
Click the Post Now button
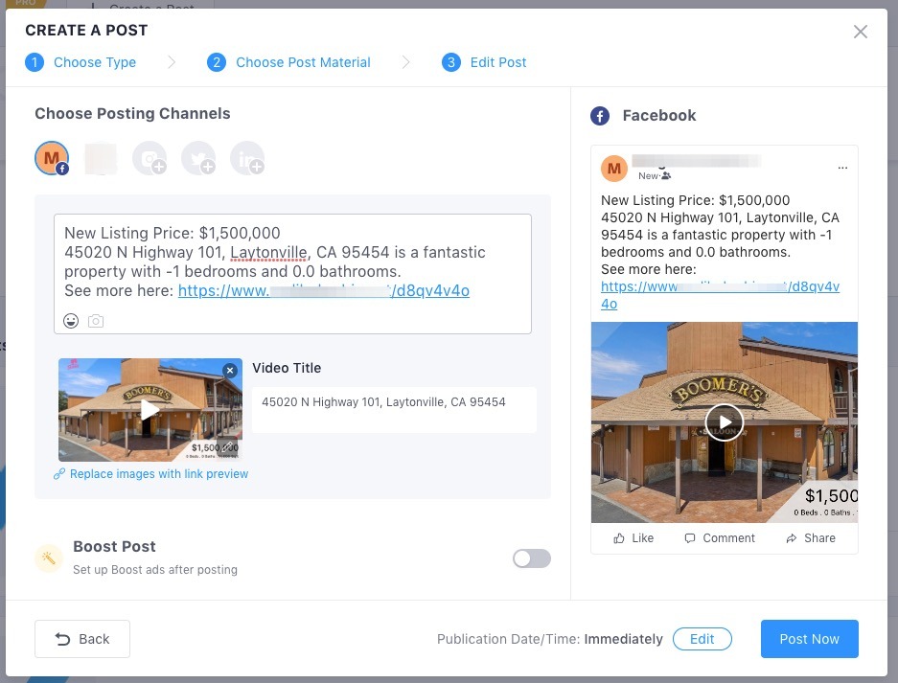[809, 639]
